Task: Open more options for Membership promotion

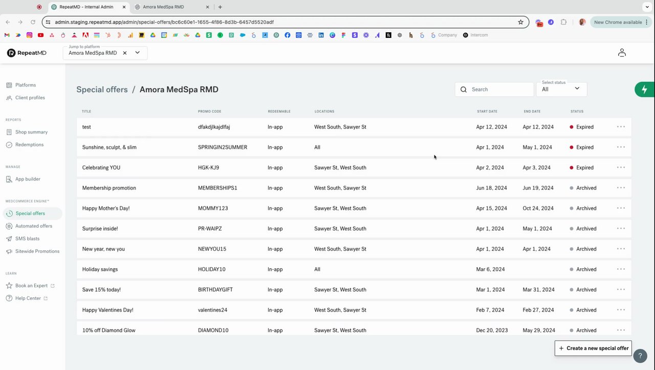Action: tap(621, 188)
